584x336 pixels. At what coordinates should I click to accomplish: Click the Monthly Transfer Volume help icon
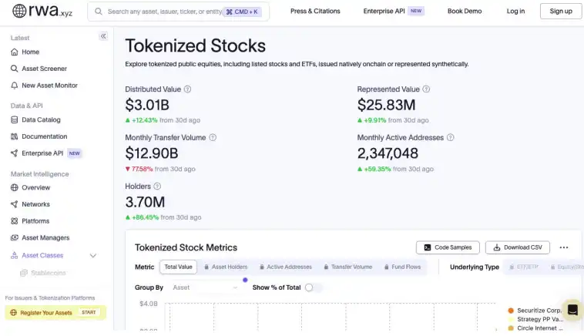click(x=213, y=137)
